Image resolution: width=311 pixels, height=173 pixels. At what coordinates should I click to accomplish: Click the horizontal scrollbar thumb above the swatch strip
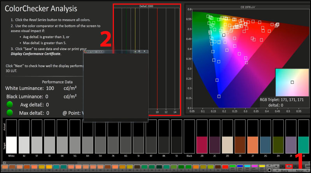point(41,163)
